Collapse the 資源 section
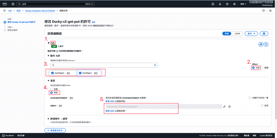 49,81
